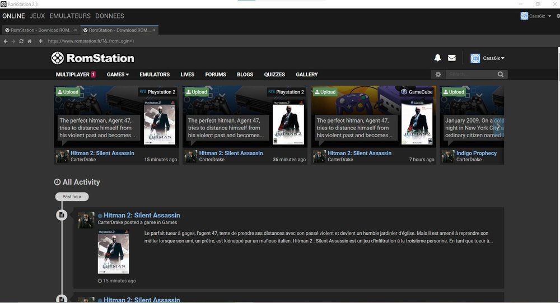Click the '15 minutes ago' timestamp in activity
This screenshot has width=560, height=303.
pyautogui.click(x=117, y=281)
